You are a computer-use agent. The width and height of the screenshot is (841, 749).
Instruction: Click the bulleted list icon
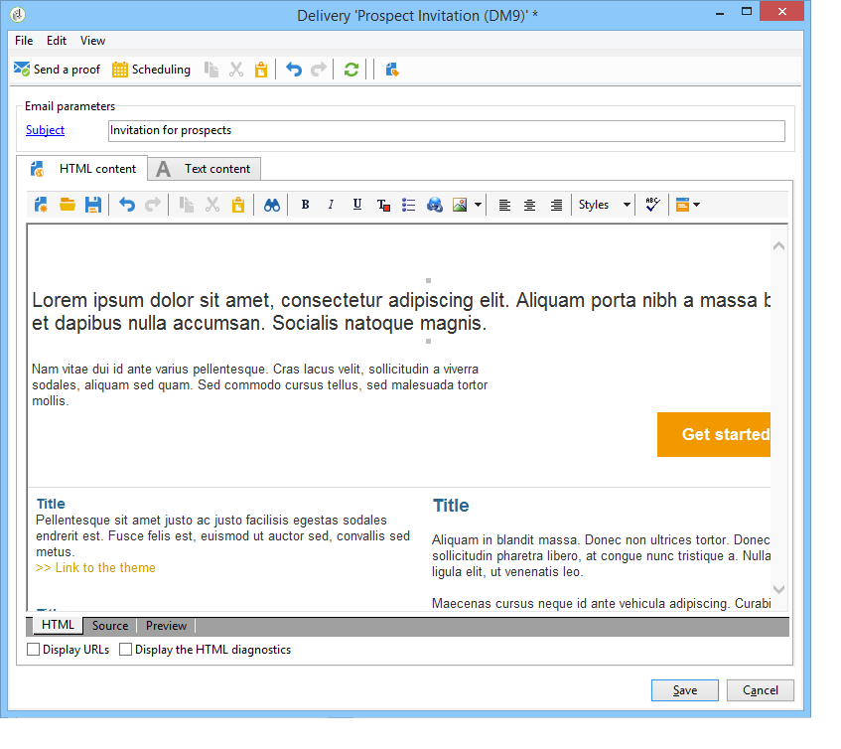tap(409, 205)
